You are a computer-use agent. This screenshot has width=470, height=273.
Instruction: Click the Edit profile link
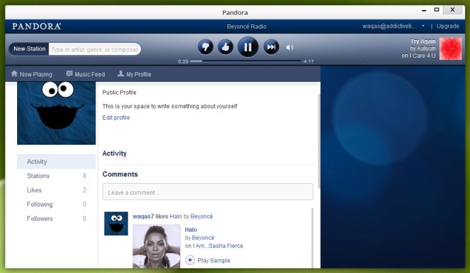pos(116,118)
